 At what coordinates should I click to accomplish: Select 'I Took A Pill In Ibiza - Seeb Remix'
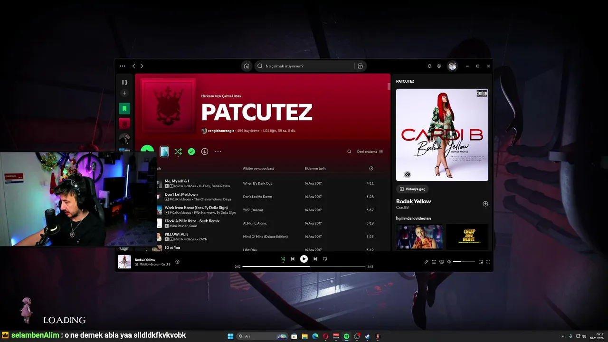(x=192, y=221)
